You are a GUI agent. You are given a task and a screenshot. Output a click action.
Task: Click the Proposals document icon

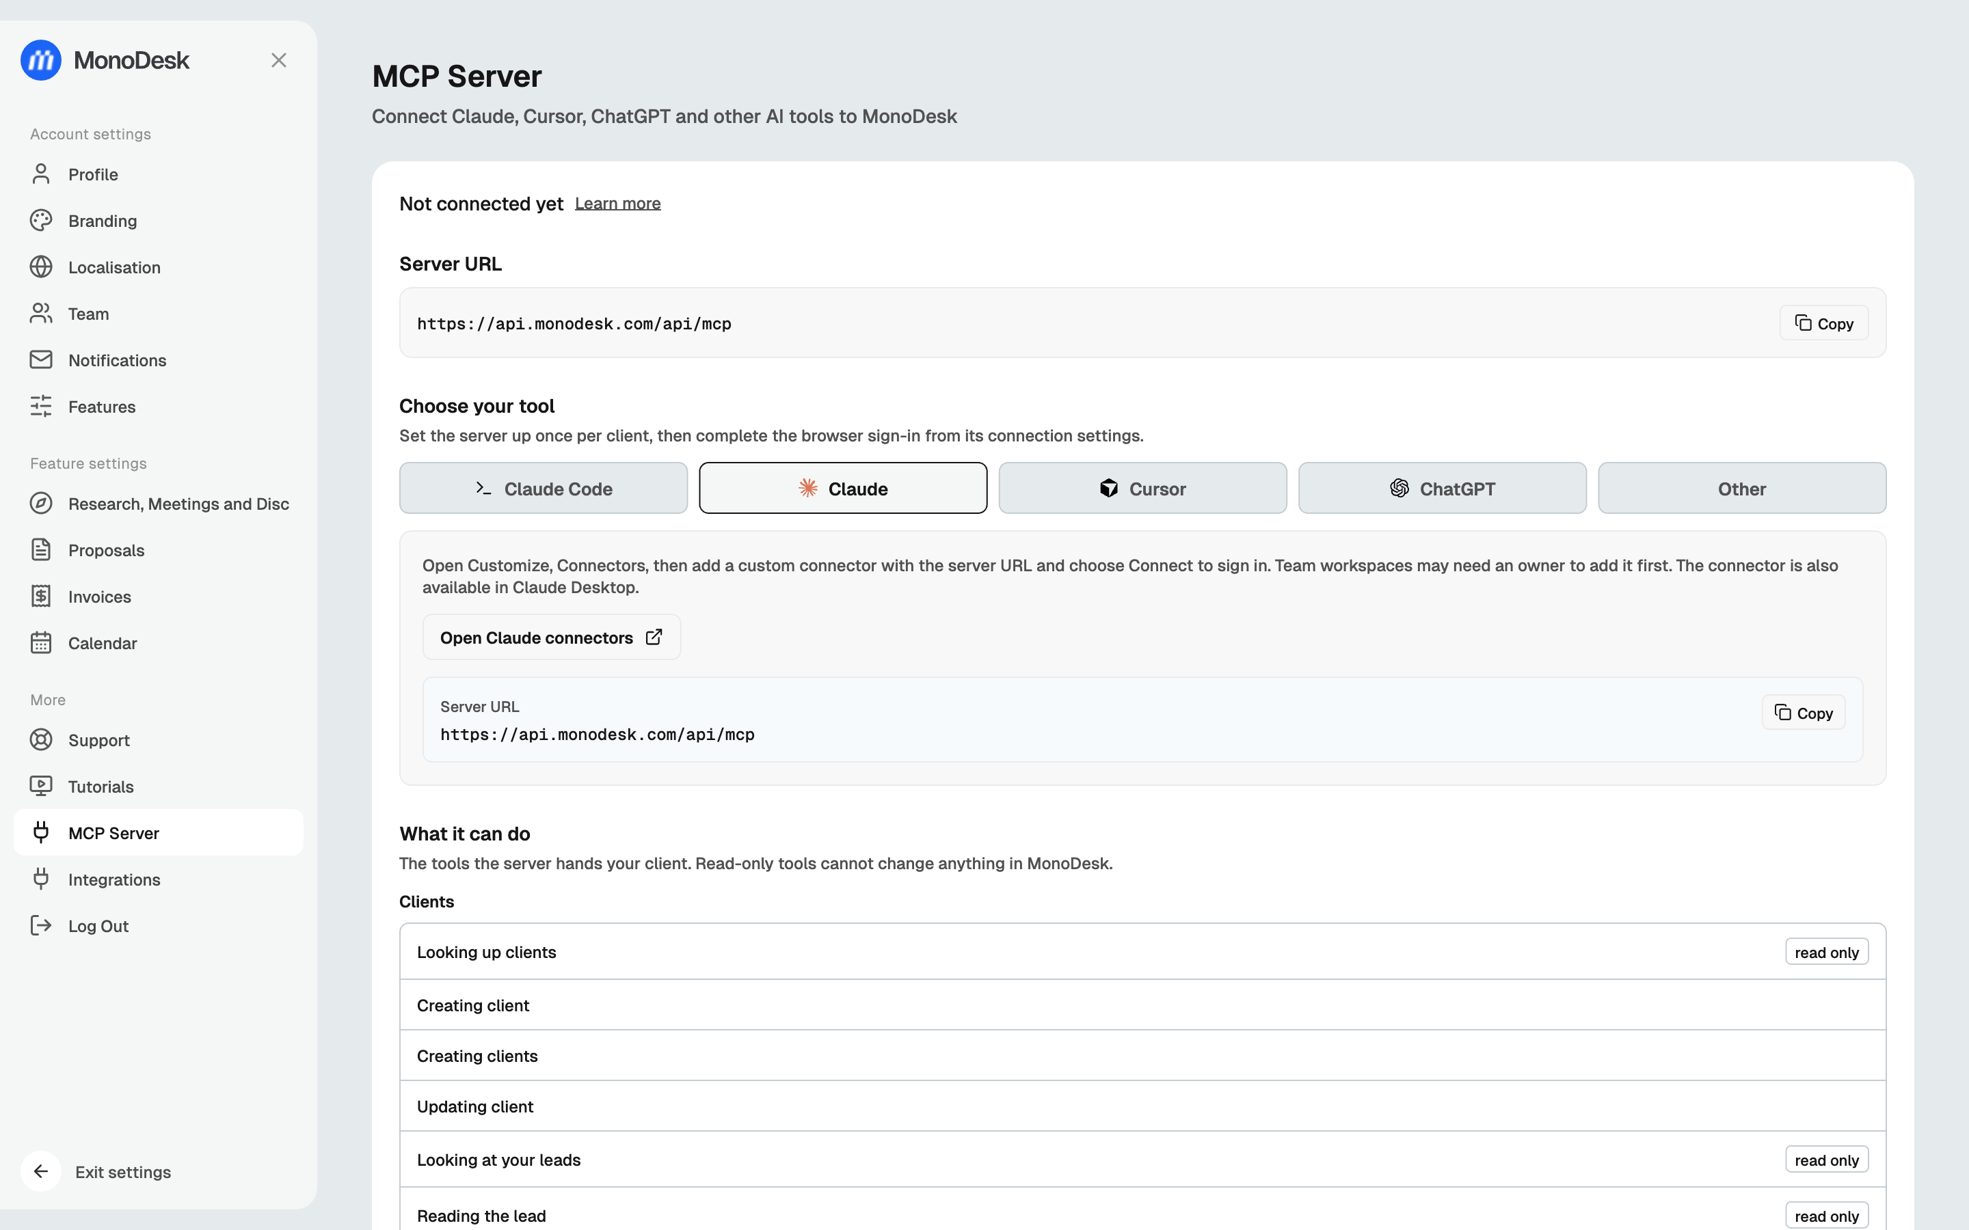(x=41, y=550)
